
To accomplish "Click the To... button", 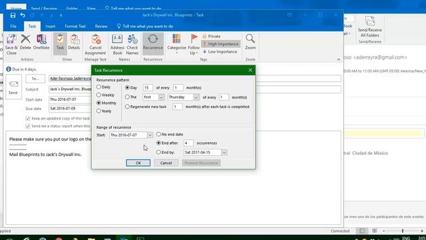I will point(35,79).
